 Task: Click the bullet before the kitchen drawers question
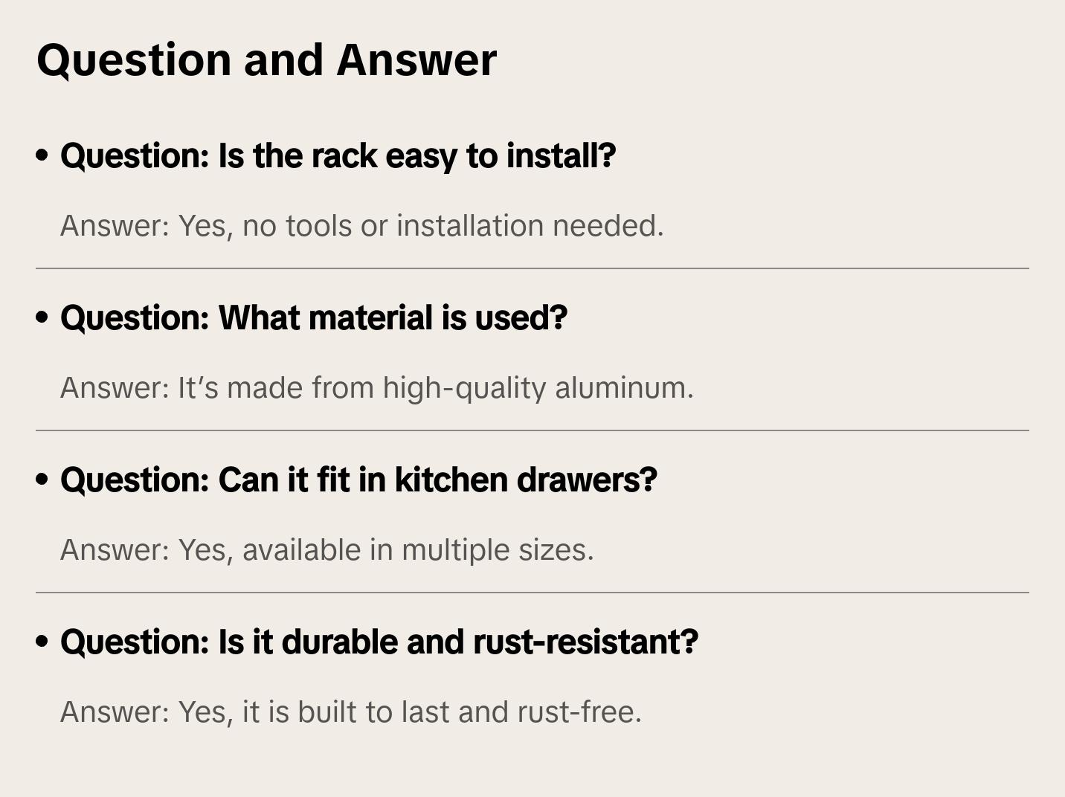tap(42, 480)
